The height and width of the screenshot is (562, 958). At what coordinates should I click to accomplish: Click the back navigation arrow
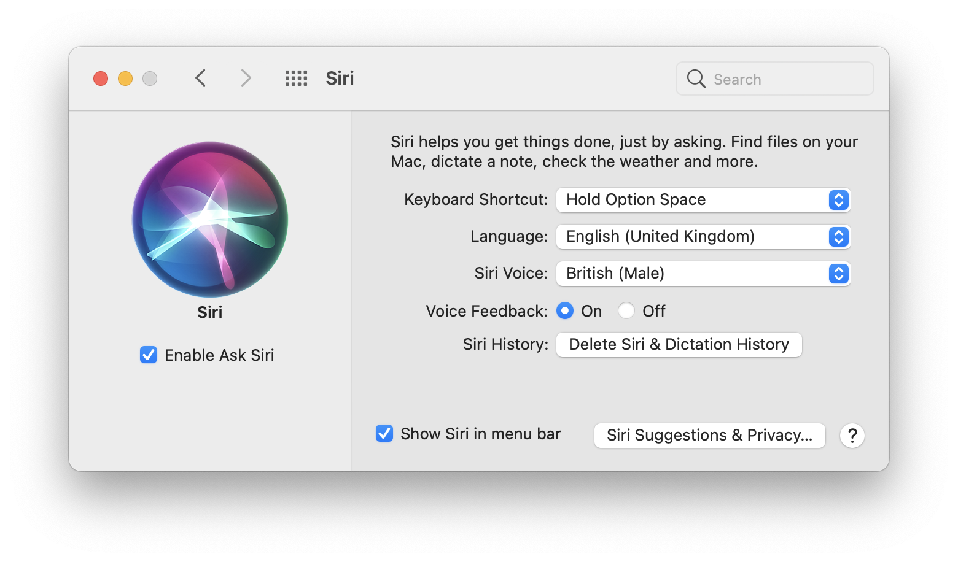pos(200,78)
